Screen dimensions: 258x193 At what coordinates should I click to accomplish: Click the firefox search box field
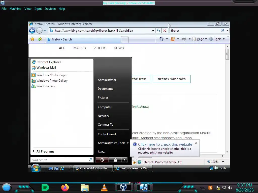pyautogui.click(x=195, y=30)
